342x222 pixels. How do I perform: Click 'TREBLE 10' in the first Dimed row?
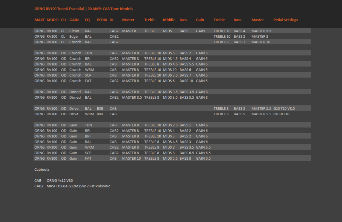pyautogui.click(x=152, y=92)
